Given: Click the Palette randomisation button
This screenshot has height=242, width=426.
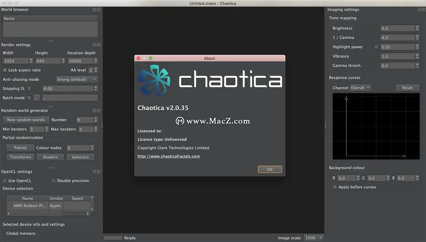Looking at the screenshot, I should pos(21,148).
